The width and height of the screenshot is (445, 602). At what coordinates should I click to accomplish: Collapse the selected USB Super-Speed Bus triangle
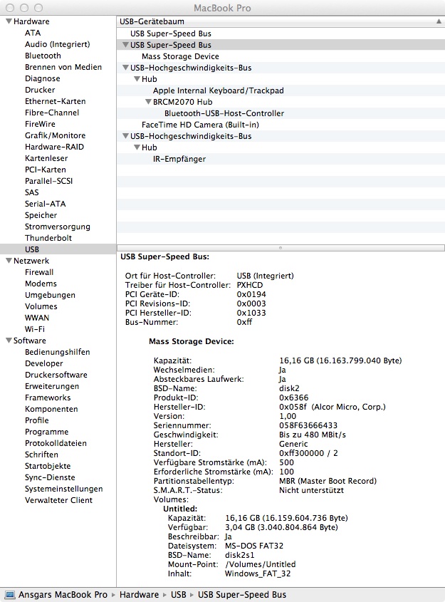[x=125, y=45]
